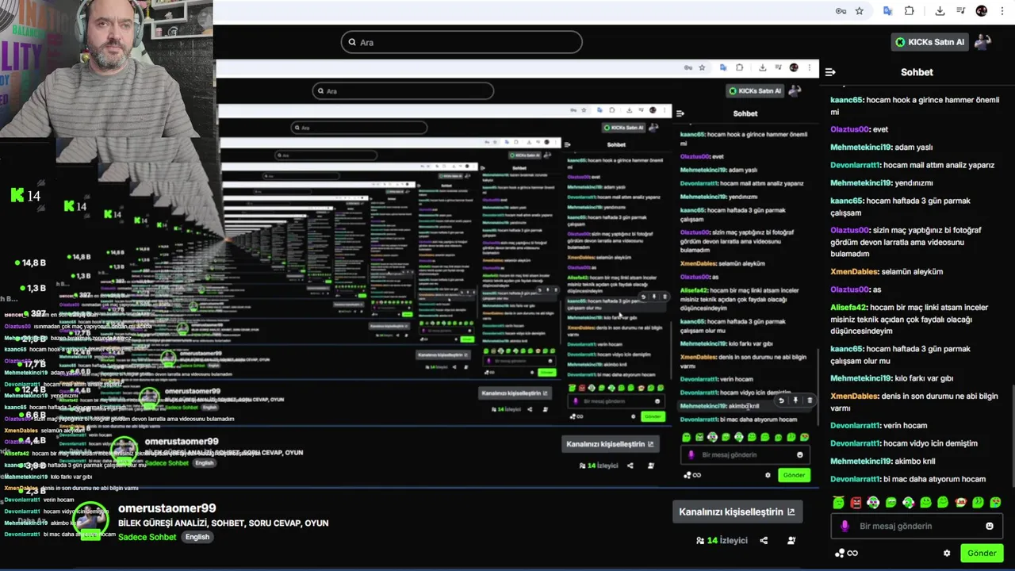This screenshot has width=1015, height=571.
Task: Click the largest stream title 'BİLEK GÜREŞİ ANALİZİ, SOHBET'
Action: pyautogui.click(x=223, y=523)
